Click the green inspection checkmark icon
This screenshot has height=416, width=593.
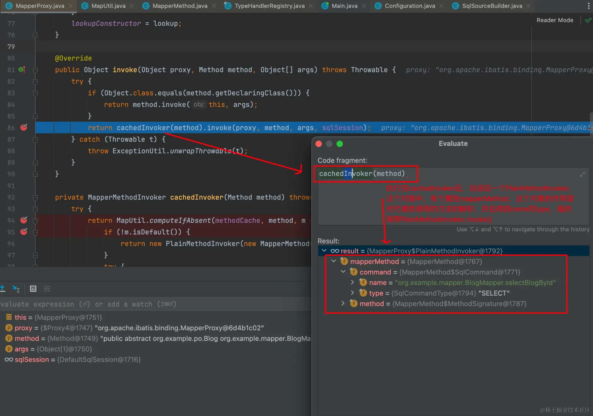(588, 20)
